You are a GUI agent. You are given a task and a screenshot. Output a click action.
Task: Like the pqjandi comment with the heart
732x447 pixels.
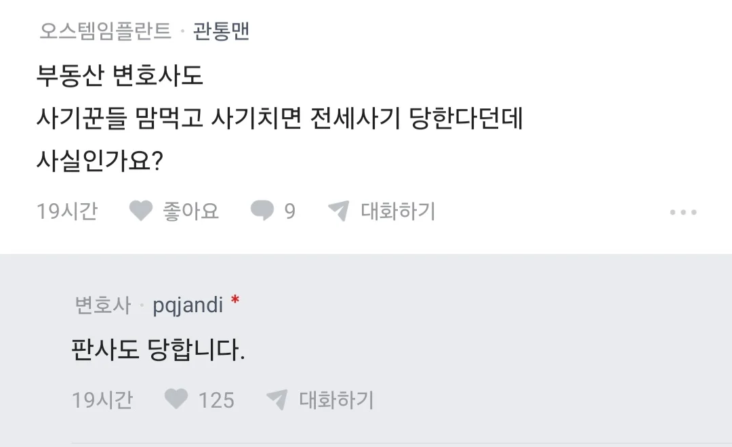pyautogui.click(x=176, y=400)
